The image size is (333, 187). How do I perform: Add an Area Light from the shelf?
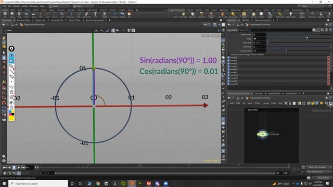pos(201,15)
